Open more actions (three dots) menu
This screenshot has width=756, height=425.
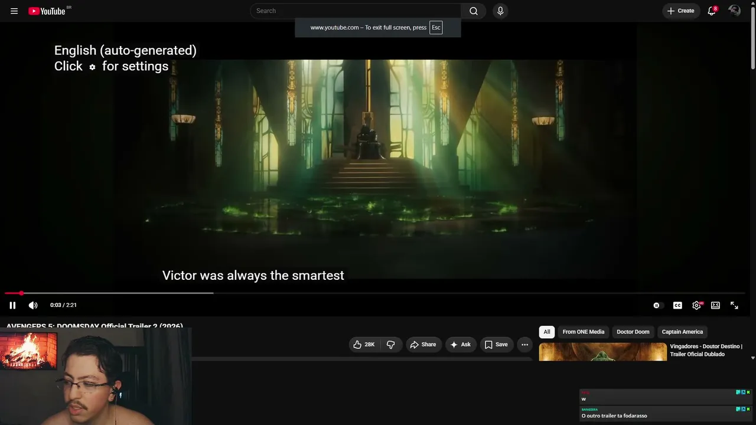pyautogui.click(x=524, y=345)
